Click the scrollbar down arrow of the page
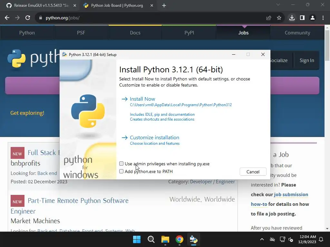330x247 pixels. pyautogui.click(x=327, y=229)
